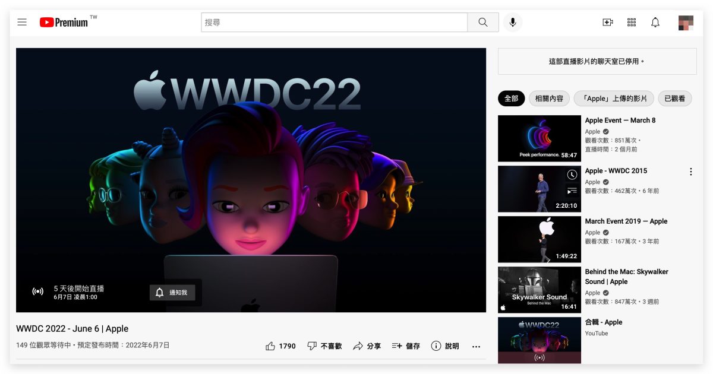
Task: Click the search input field
Action: coord(335,22)
